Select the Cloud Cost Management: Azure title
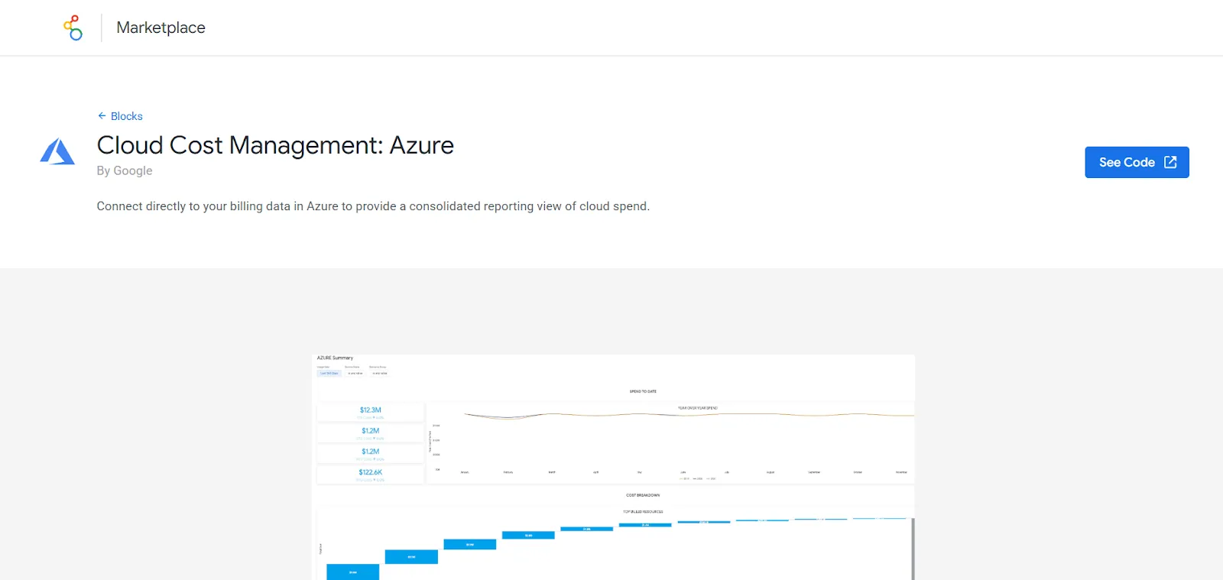The image size is (1223, 580). coord(275,145)
